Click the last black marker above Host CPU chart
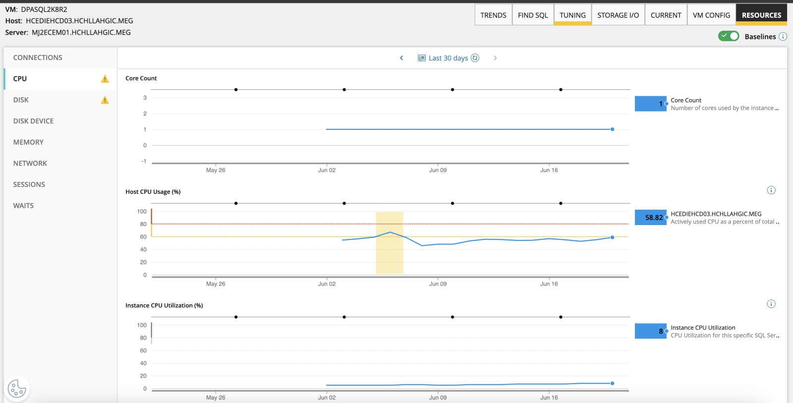Viewport: 793px width, 403px height. point(561,203)
